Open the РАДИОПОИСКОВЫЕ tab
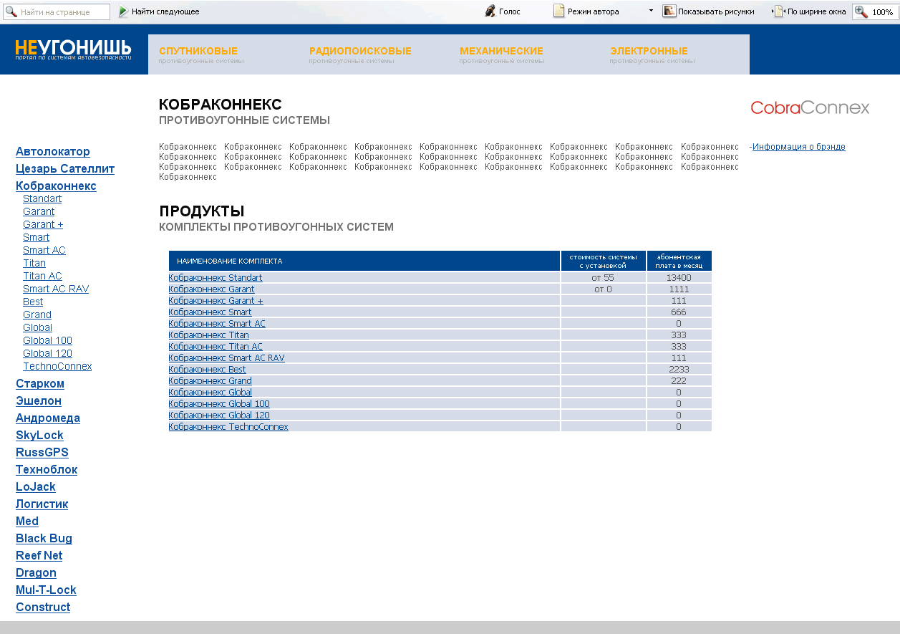The width and height of the screenshot is (900, 634). (360, 51)
